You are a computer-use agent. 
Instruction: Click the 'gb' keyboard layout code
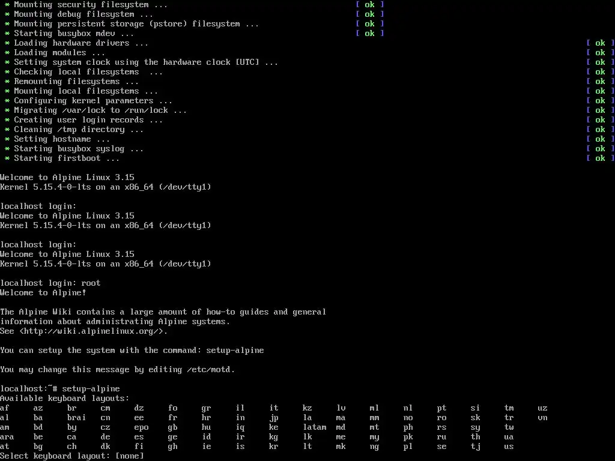pyautogui.click(x=172, y=427)
